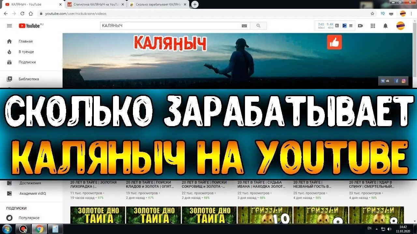Open video НЕЗВАНЫЙ ГОСТЬ title link
This screenshot has width=417, height=234.
pyautogui.click(x=312, y=185)
